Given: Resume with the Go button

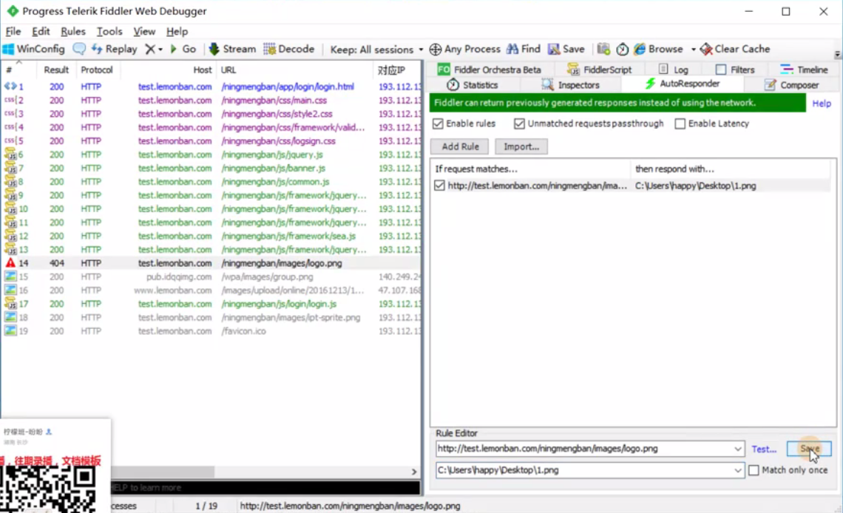Looking at the screenshot, I should [183, 49].
